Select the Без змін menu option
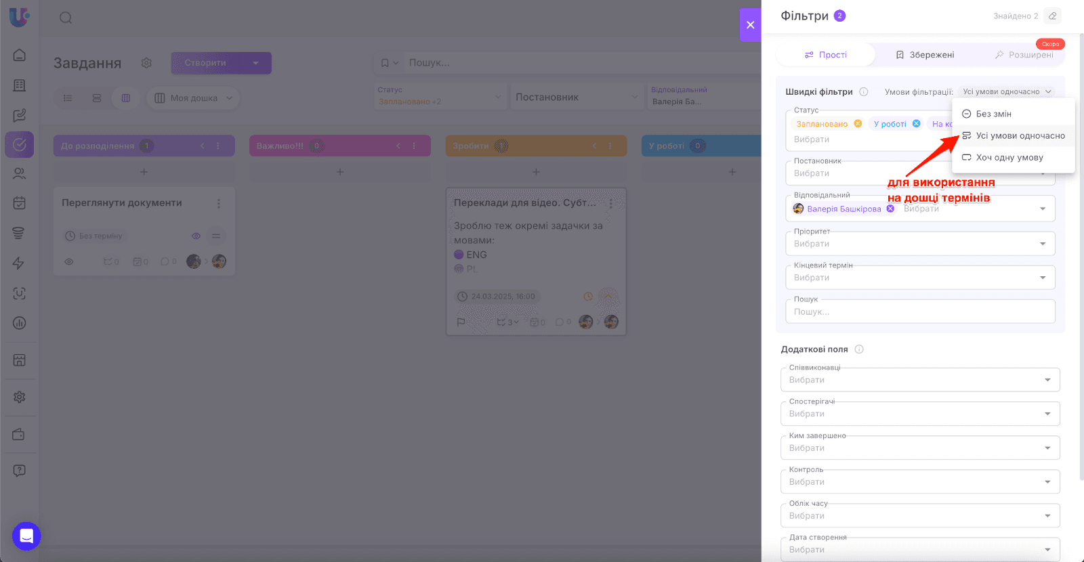The height and width of the screenshot is (562, 1084). point(1014,114)
